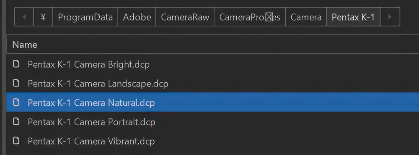419x155 pixels.
Task: Navigate to the ProgramData breadcrumb folder
Action: 85,17
